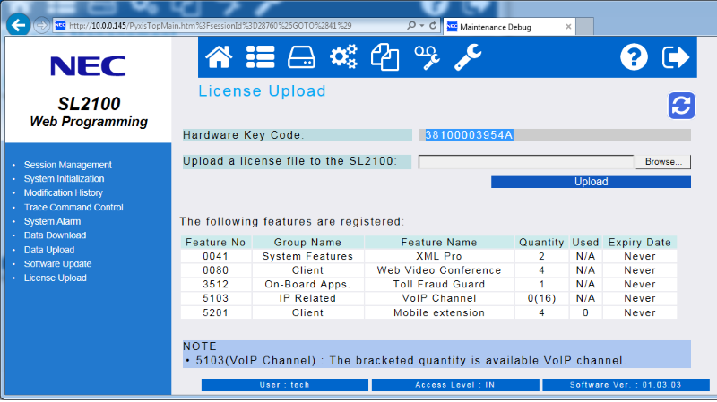Expand the address bar dropdown arrow
The image size is (717, 402).
[422, 26]
